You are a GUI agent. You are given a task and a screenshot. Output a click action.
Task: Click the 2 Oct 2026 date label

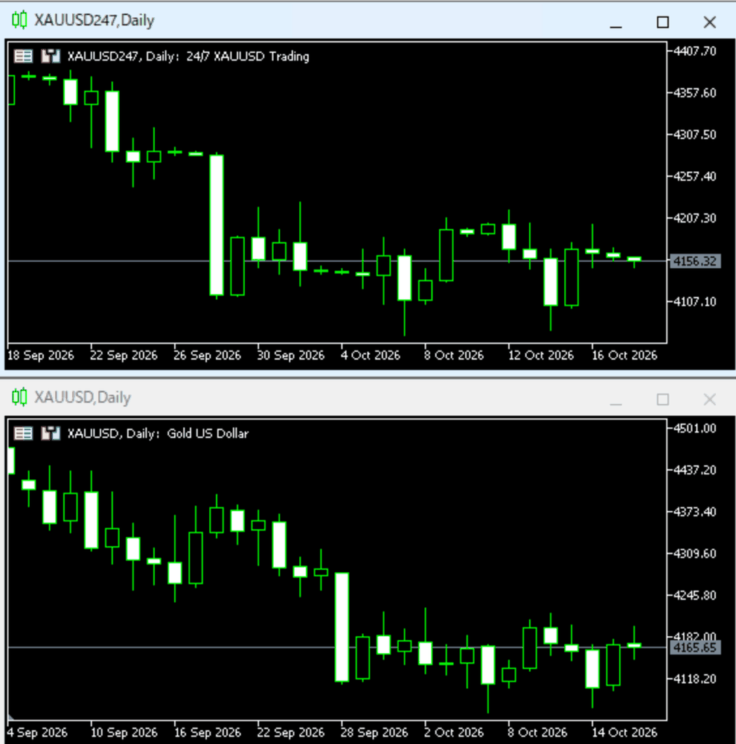454,733
